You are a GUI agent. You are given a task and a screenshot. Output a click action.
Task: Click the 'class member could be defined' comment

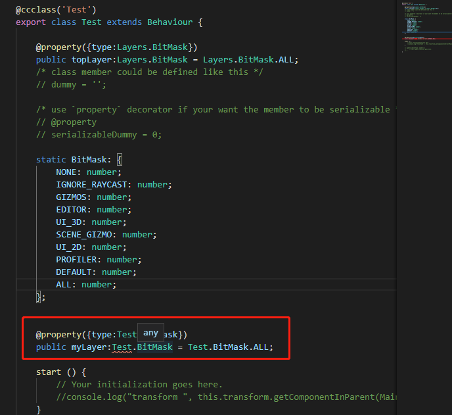[x=150, y=72]
